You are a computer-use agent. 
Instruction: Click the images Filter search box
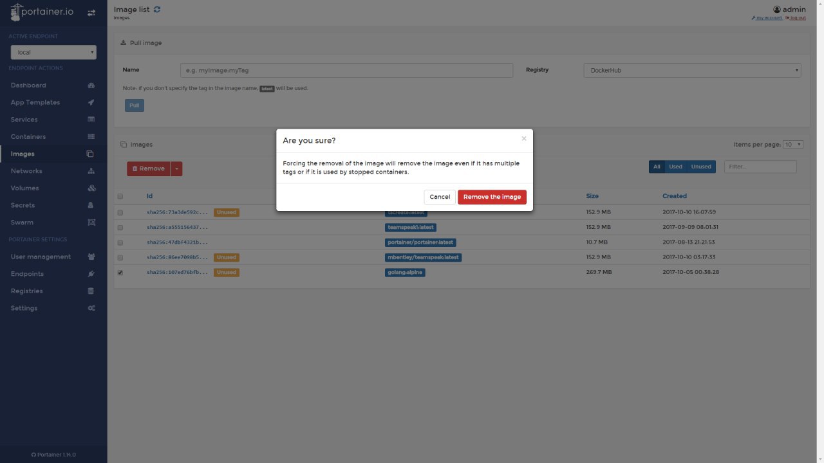coord(760,167)
